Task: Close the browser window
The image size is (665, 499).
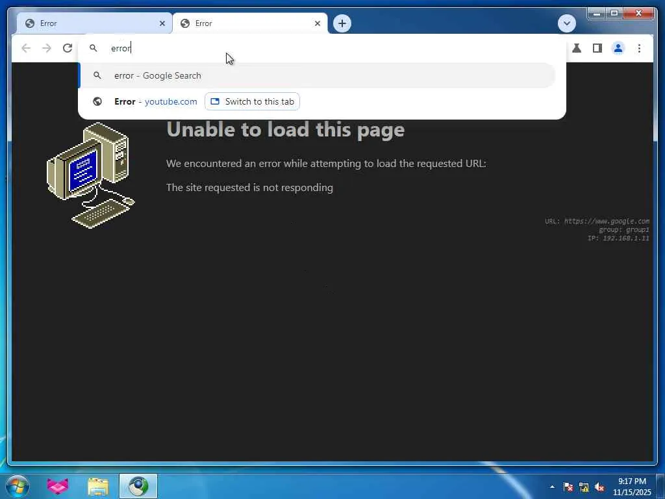Action: [x=639, y=14]
